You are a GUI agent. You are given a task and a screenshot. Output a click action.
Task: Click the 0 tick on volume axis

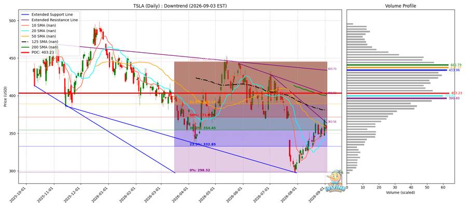coord(347,187)
